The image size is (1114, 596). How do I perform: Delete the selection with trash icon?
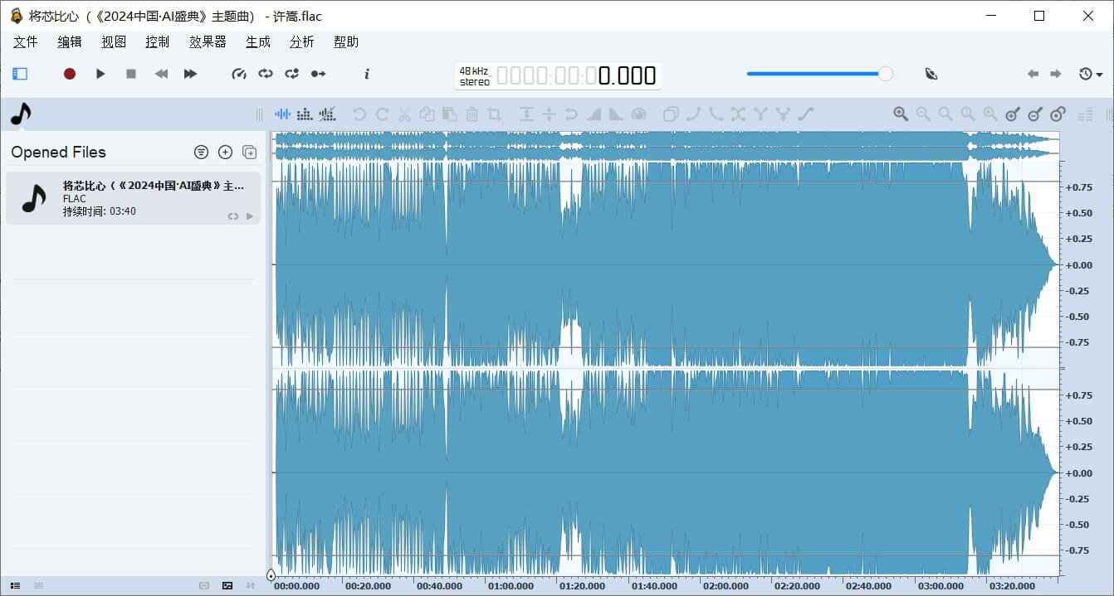tap(471, 114)
